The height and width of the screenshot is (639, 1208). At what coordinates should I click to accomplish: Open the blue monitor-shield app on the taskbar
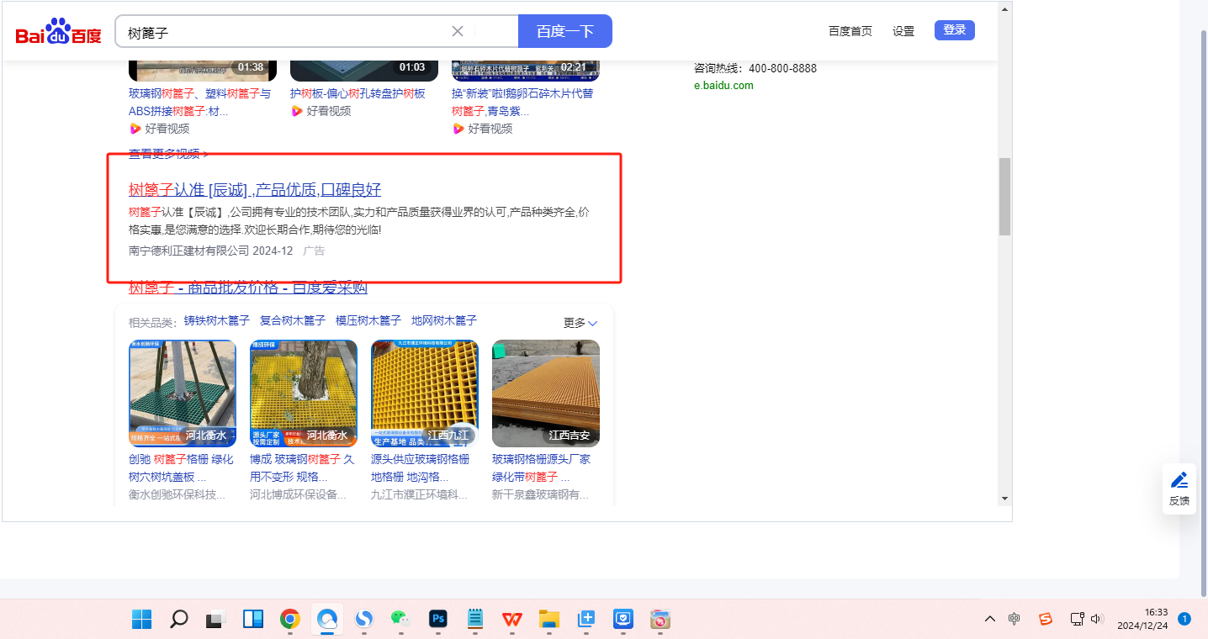pos(623,620)
